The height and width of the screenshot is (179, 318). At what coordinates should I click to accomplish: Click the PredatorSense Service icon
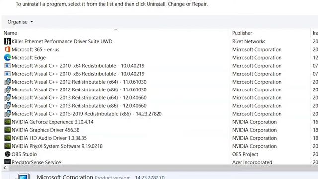point(7,162)
